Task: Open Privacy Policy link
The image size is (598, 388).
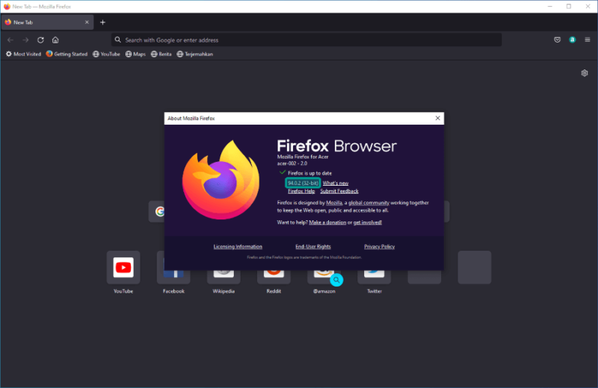Action: click(379, 247)
